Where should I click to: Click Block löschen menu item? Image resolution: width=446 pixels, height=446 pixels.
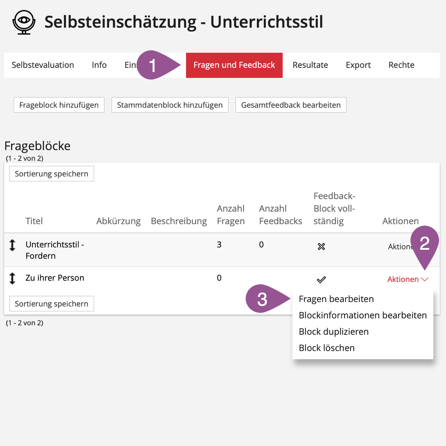[x=327, y=348]
